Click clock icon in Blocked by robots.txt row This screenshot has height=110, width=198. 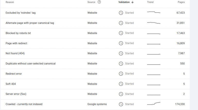121,33
